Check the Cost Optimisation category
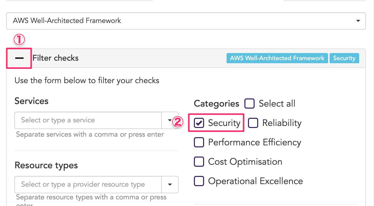Screen dimensions: 374x206 coord(199,162)
